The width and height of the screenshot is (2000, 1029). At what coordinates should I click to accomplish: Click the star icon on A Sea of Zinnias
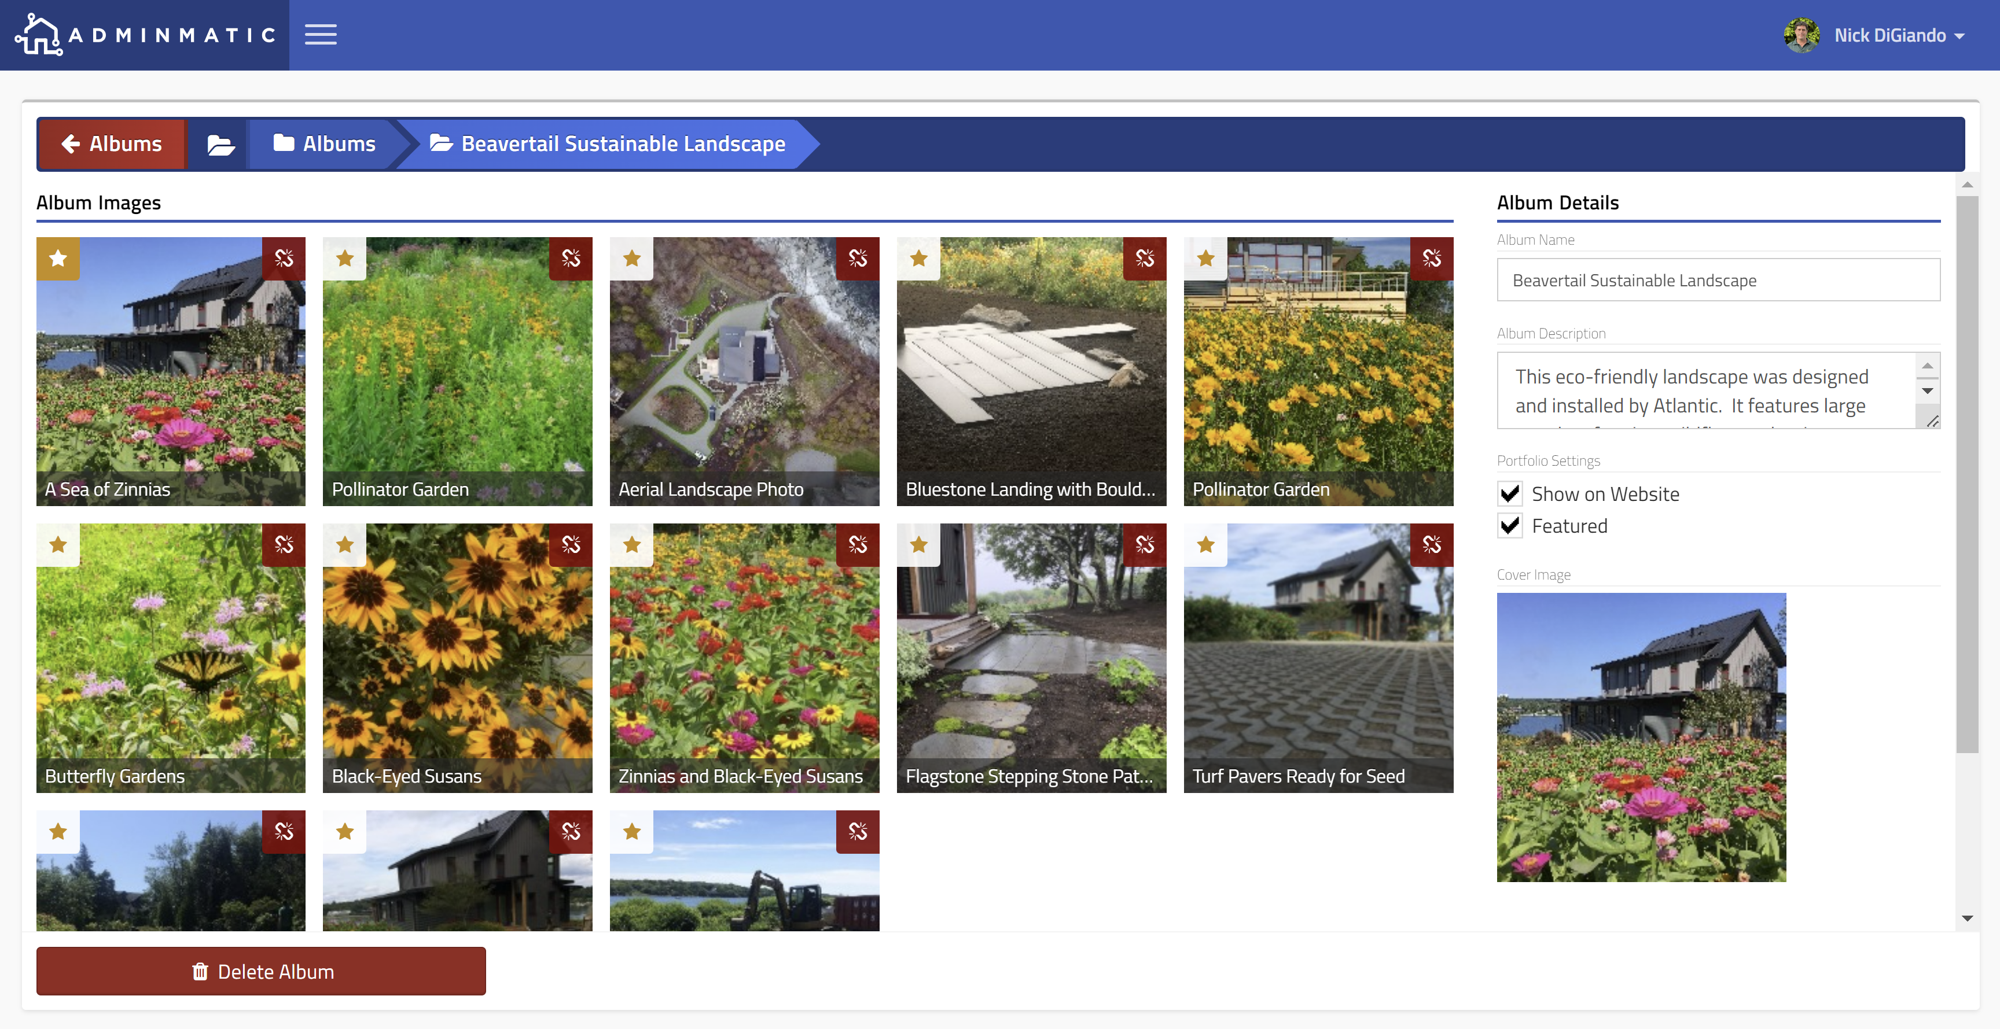pos(58,259)
